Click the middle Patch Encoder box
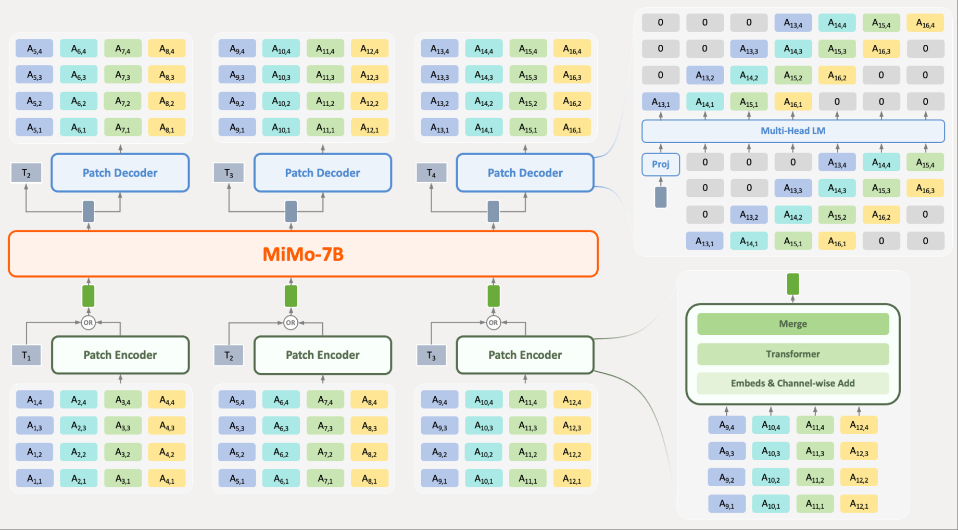This screenshot has width=958, height=530. (322, 355)
